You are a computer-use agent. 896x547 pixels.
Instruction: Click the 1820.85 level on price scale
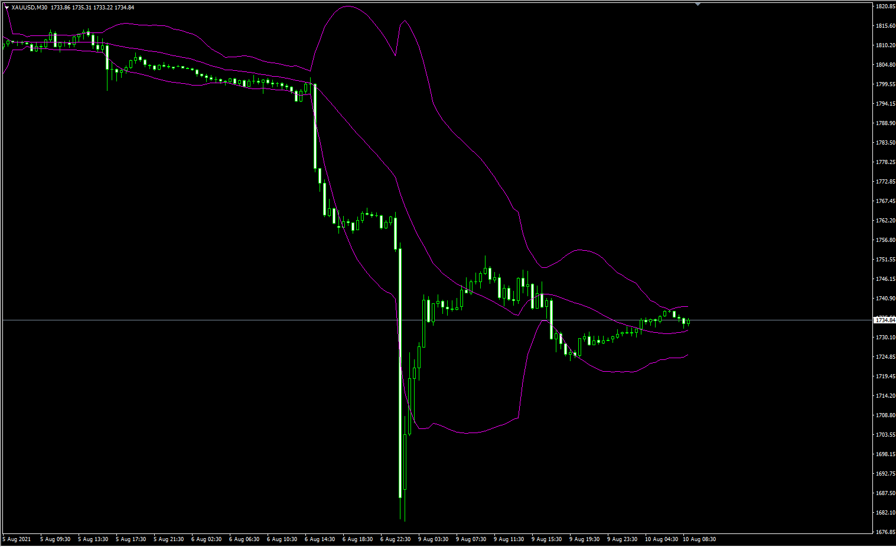pyautogui.click(x=885, y=6)
